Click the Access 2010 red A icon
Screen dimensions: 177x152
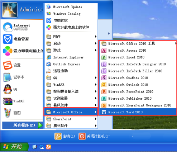(104, 51)
